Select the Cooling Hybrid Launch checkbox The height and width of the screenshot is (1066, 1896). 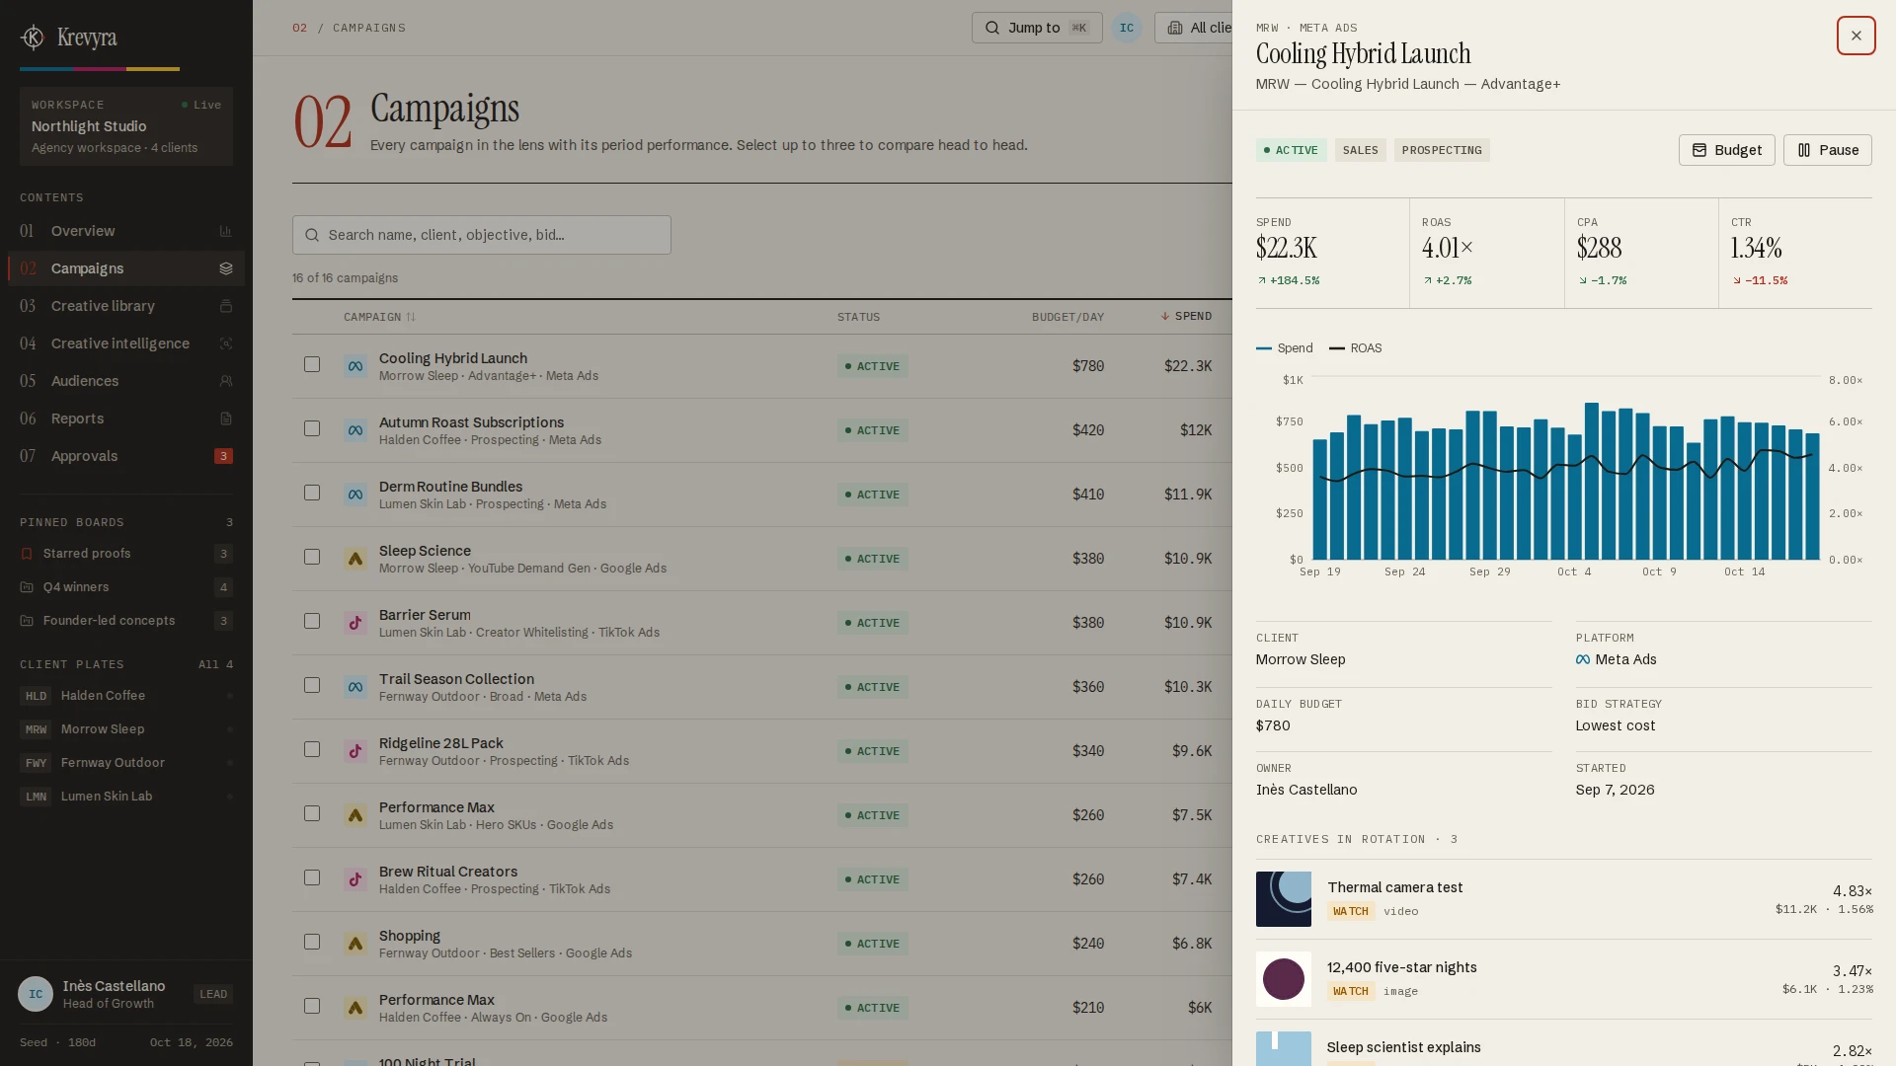(312, 364)
